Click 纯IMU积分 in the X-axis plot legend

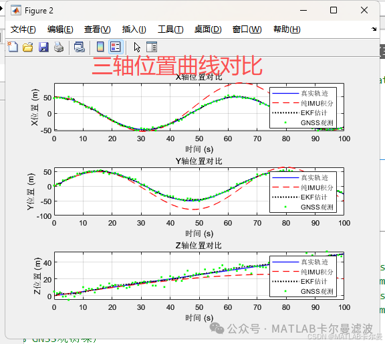point(317,103)
